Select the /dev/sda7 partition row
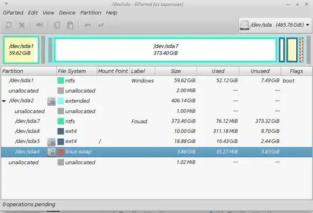Viewport: 313px width, 213px height. (x=156, y=121)
